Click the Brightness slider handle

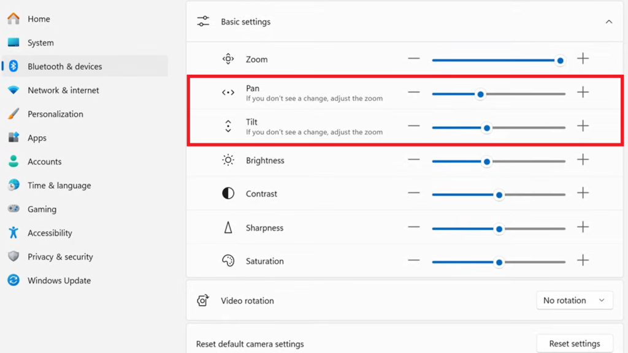point(487,162)
